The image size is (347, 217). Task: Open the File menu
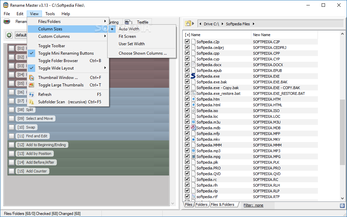7,14
